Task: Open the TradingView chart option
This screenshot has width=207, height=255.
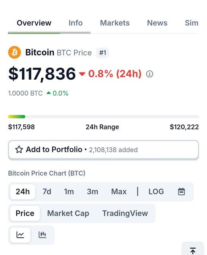Action: pyautogui.click(x=125, y=213)
